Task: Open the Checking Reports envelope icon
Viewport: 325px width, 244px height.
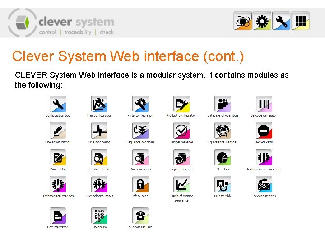Action: pyautogui.click(x=264, y=184)
